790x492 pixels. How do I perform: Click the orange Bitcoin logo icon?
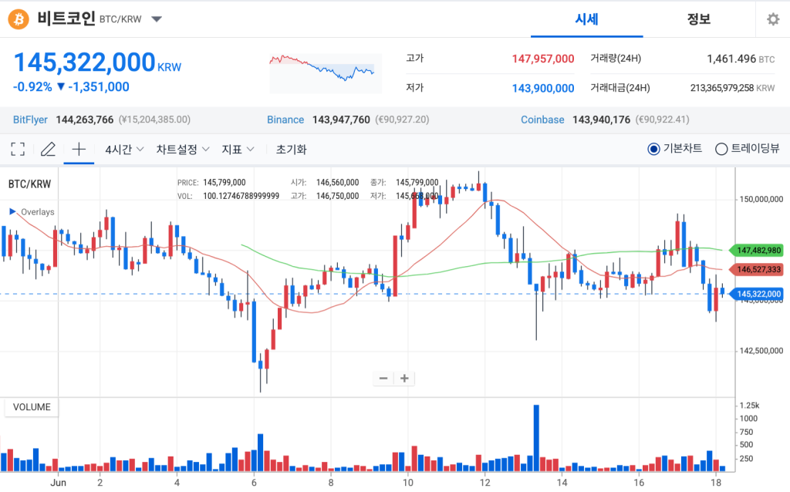click(x=19, y=19)
